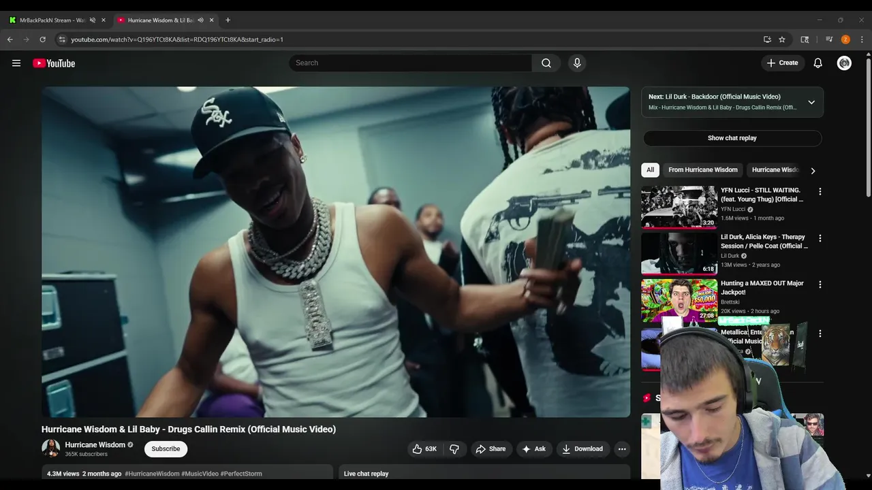Click Show chat replay
Image resolution: width=872 pixels, height=490 pixels.
tap(732, 138)
